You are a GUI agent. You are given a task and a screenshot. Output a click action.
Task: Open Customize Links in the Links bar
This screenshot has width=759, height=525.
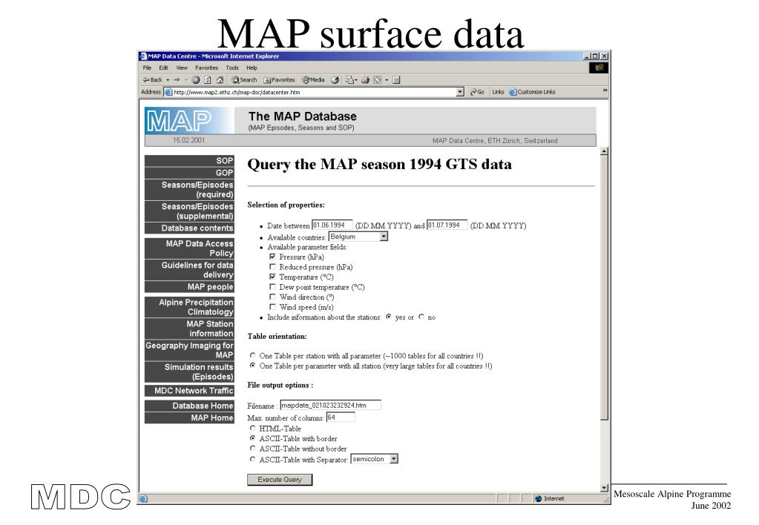(533, 92)
